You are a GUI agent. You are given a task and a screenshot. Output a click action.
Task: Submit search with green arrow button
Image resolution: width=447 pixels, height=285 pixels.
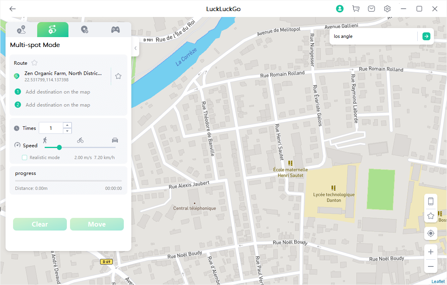pos(426,36)
